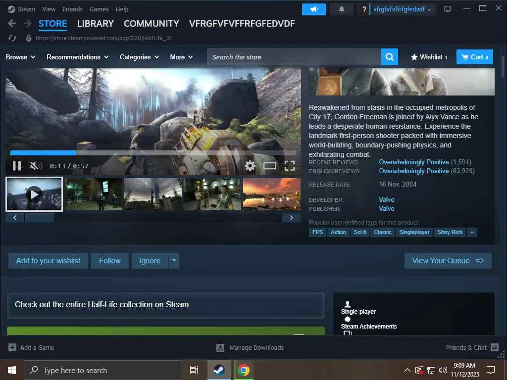Open the Games menu
The height and width of the screenshot is (380, 507).
(x=99, y=9)
